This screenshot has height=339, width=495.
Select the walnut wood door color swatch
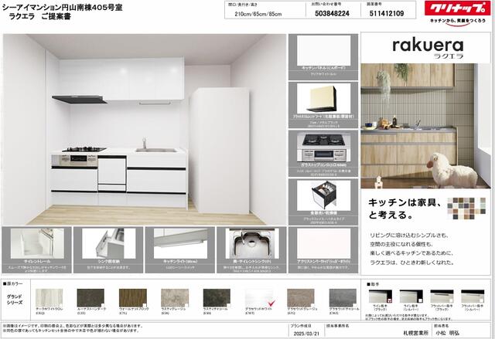point(133,298)
